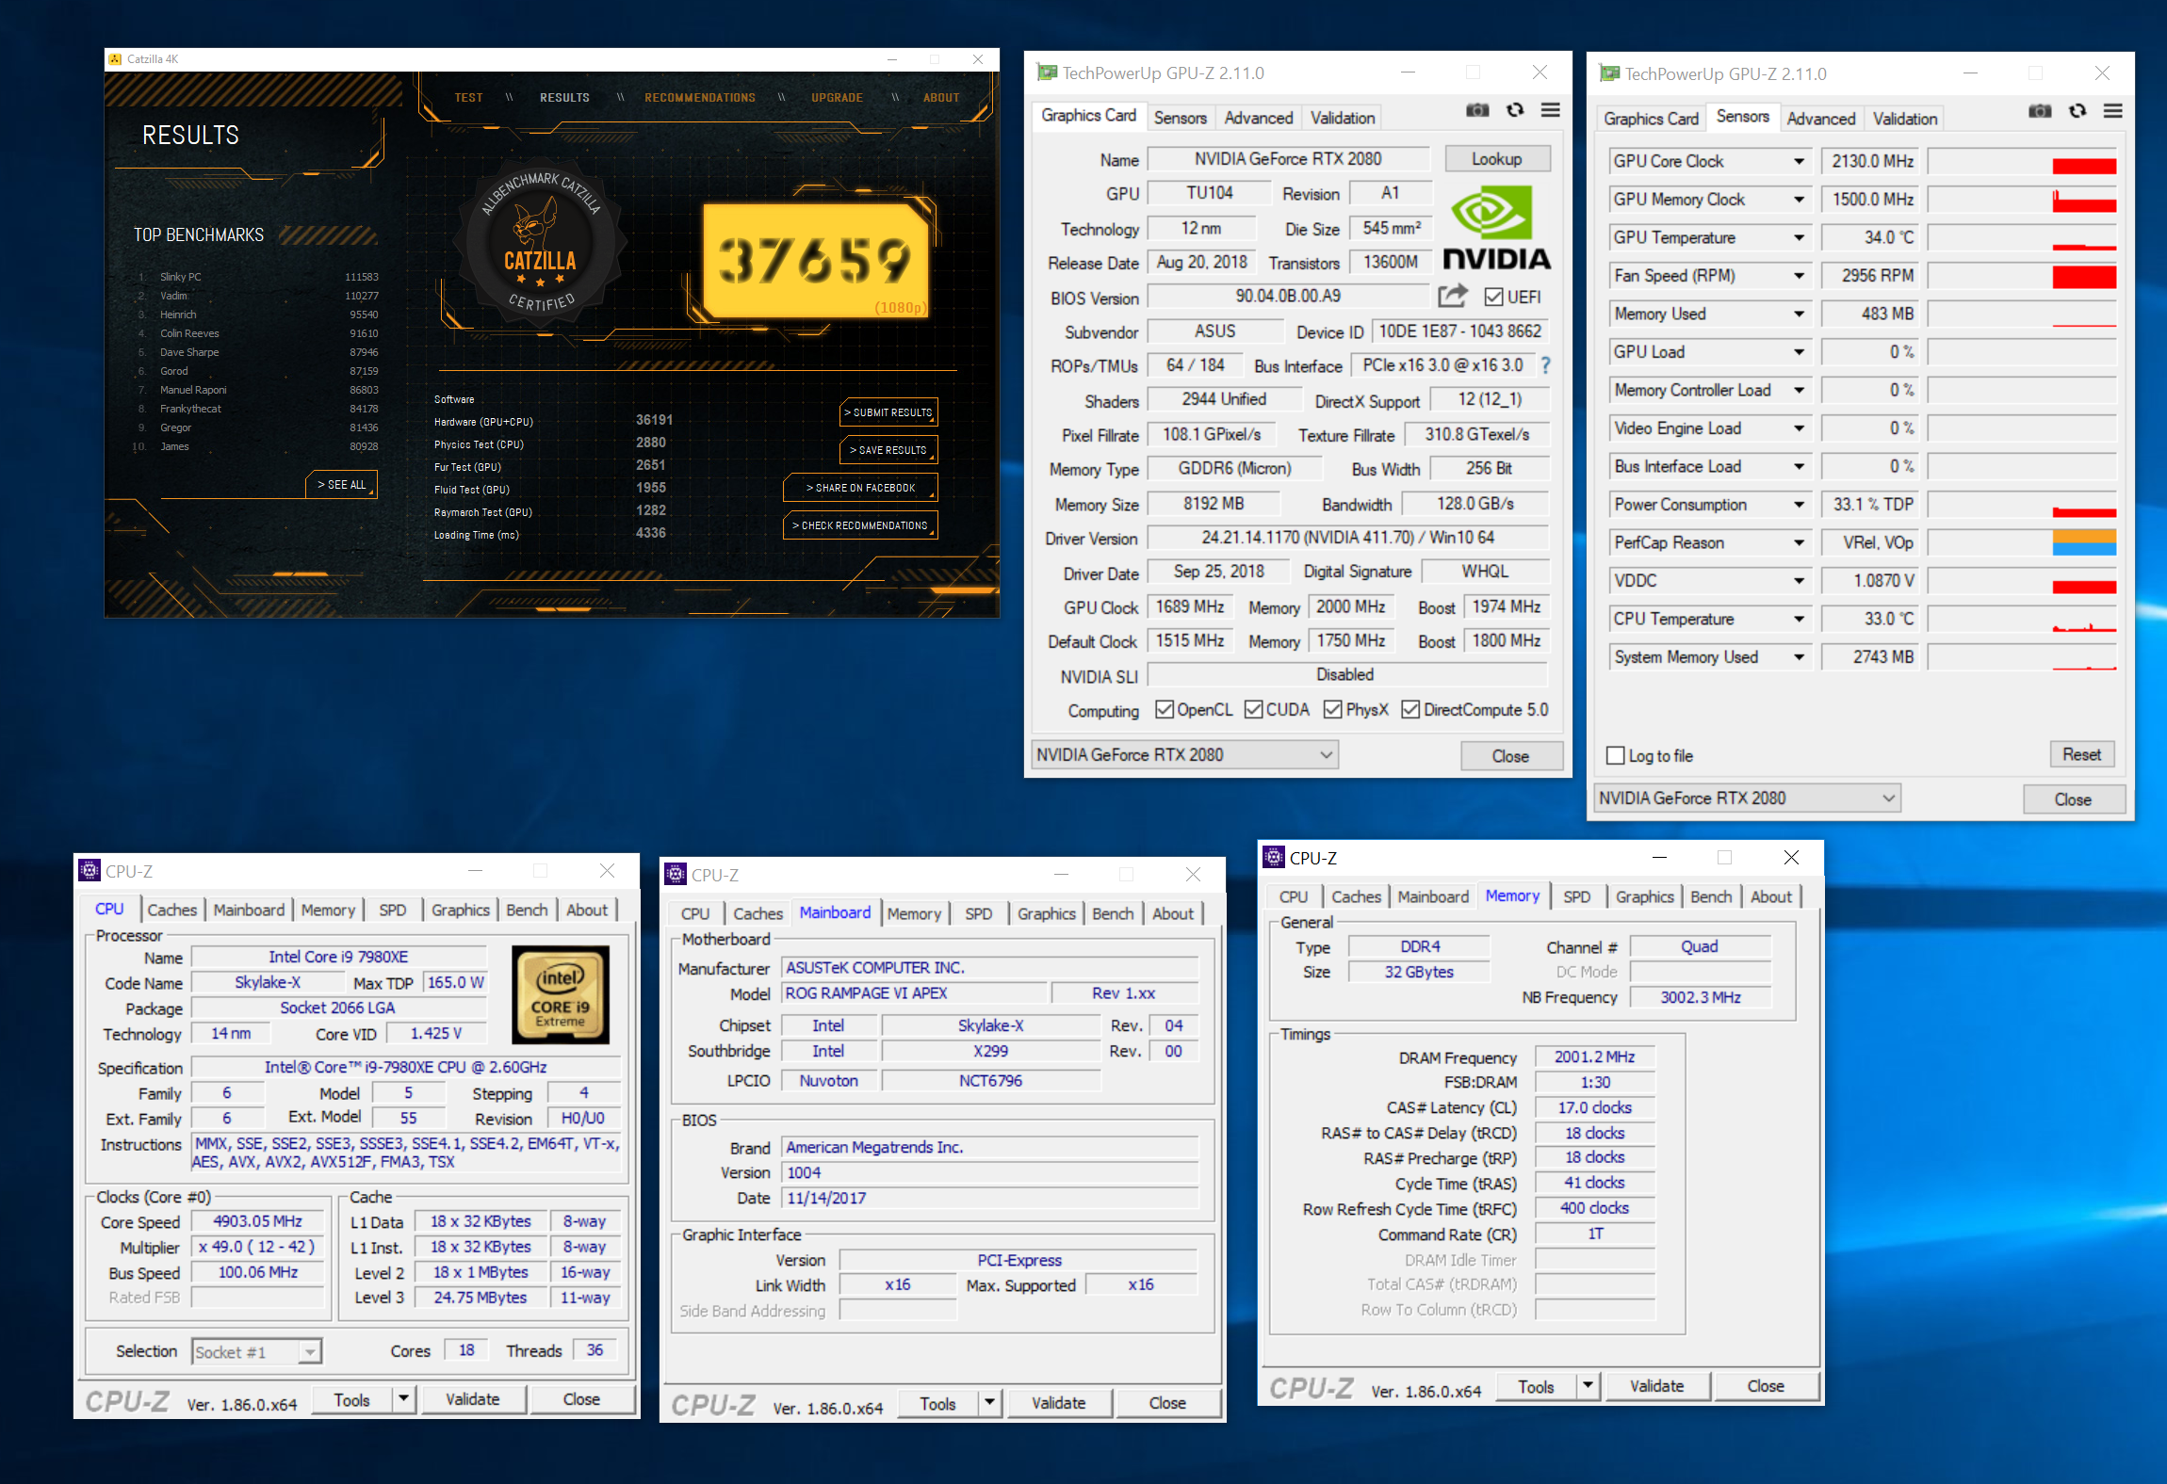Open the hamburger menu in left GPU-Z window

point(1550,110)
